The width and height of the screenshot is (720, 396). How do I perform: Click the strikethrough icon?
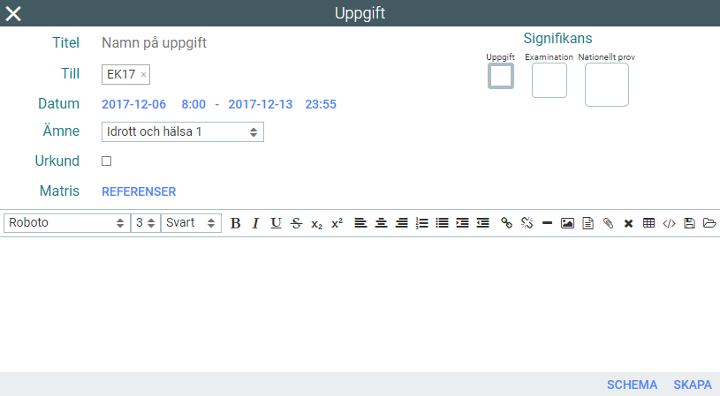(x=296, y=223)
